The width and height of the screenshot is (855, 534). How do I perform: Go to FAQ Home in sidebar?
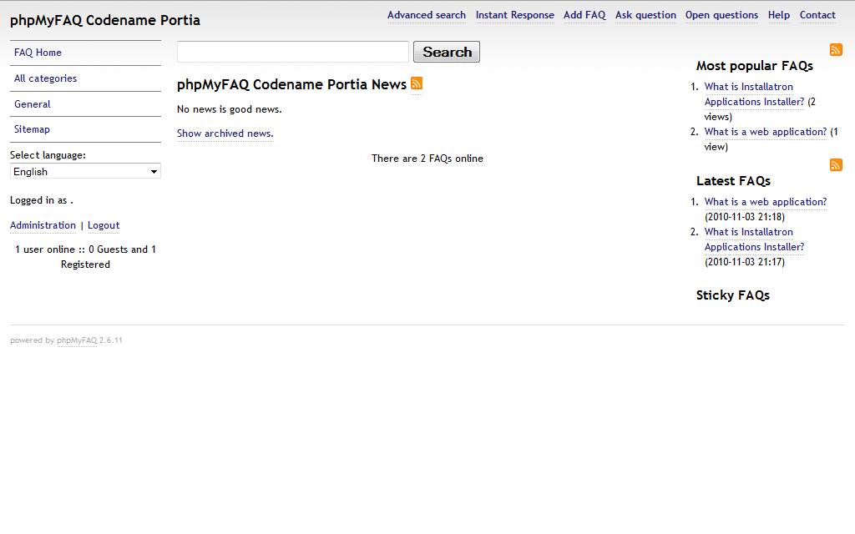pos(38,53)
